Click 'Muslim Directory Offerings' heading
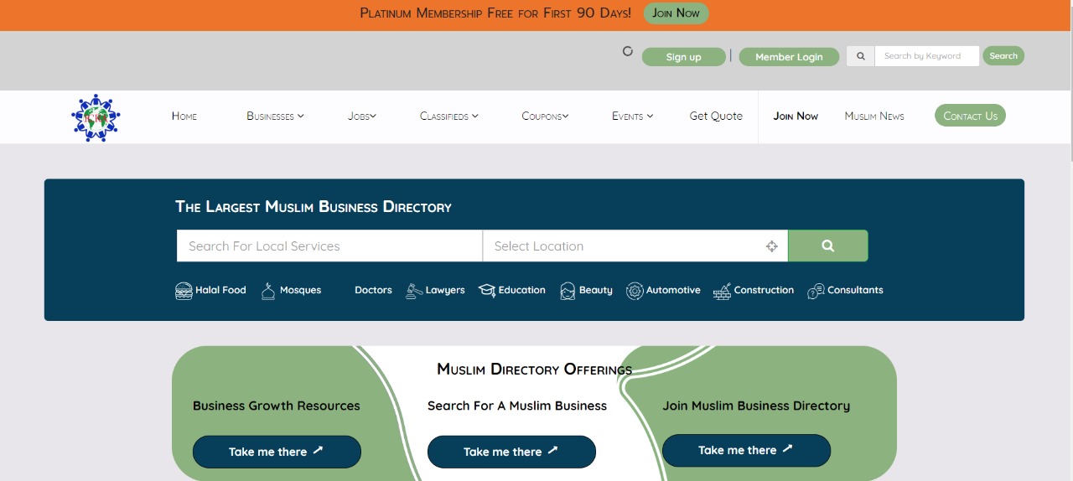 coord(535,370)
